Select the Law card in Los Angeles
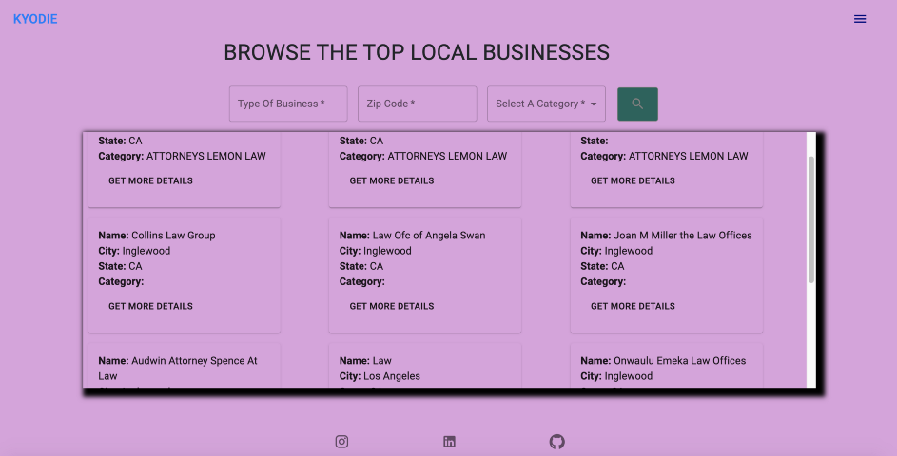Image resolution: width=897 pixels, height=456 pixels. (424, 369)
